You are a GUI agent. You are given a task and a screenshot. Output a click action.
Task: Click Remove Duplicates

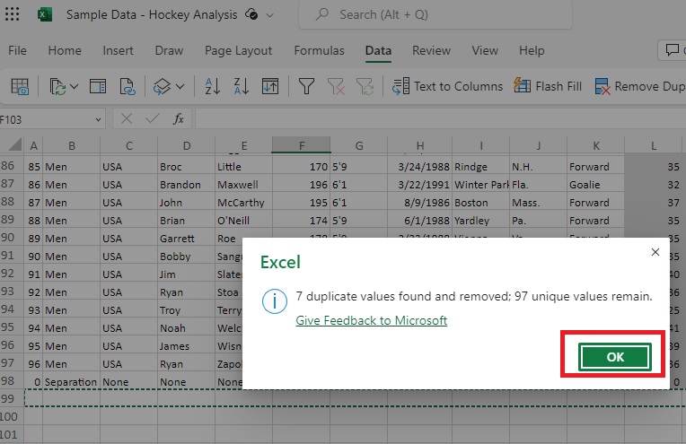tap(639, 86)
